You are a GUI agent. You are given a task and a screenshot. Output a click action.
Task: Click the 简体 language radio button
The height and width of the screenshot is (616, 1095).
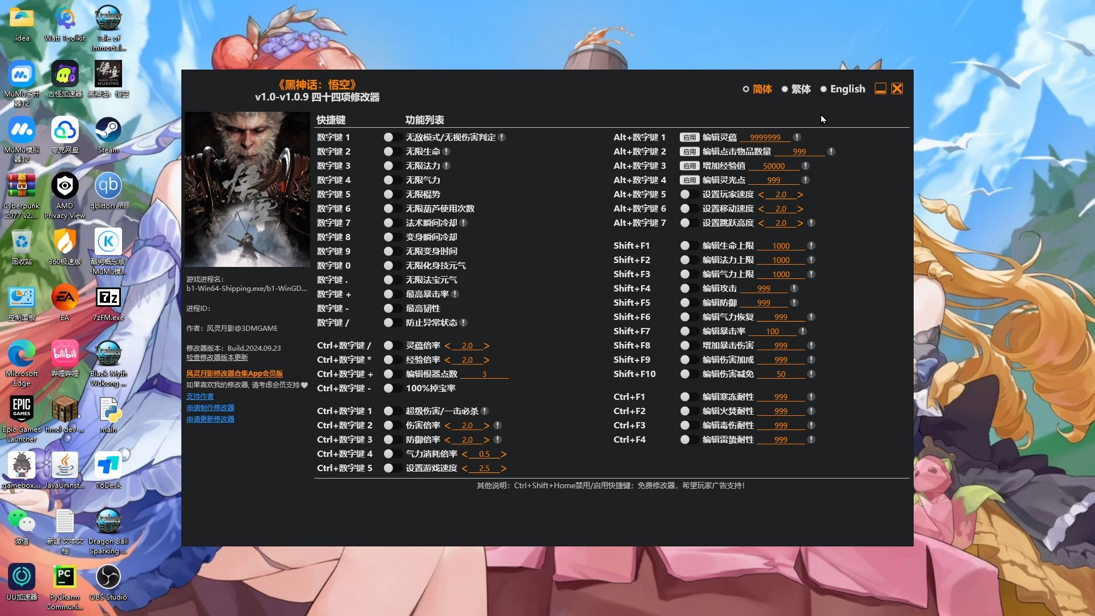pos(745,89)
